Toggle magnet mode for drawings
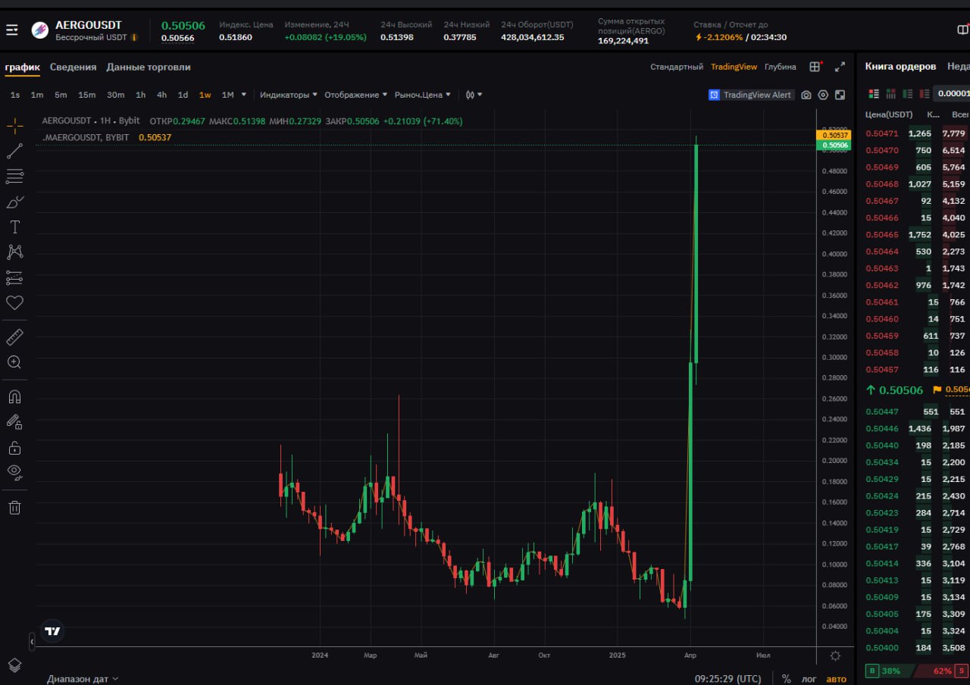 pyautogui.click(x=14, y=397)
